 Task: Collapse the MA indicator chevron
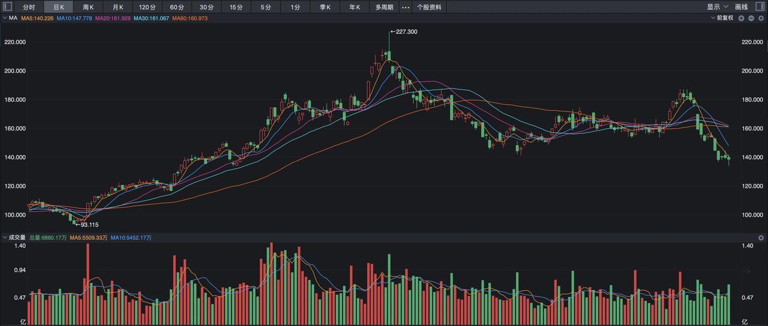coord(5,19)
